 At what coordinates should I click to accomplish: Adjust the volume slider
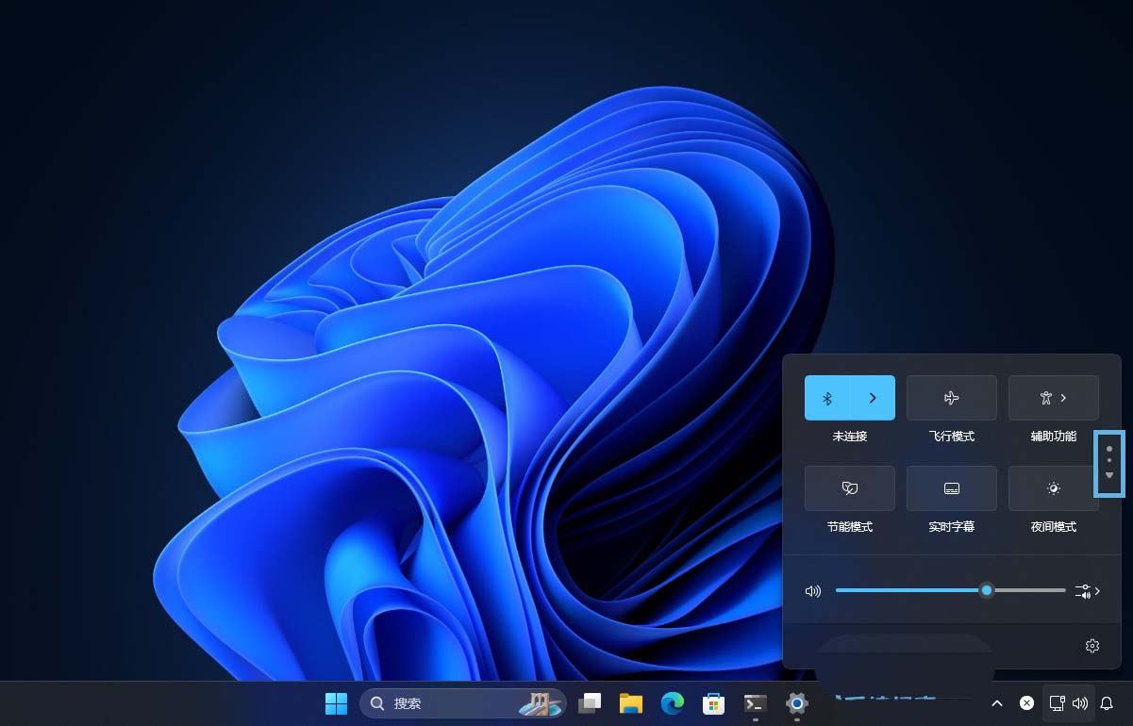[x=987, y=590]
